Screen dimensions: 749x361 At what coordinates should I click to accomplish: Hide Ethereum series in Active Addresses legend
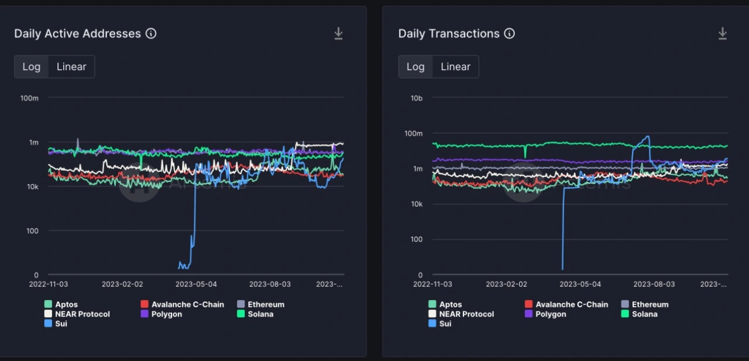click(x=266, y=304)
